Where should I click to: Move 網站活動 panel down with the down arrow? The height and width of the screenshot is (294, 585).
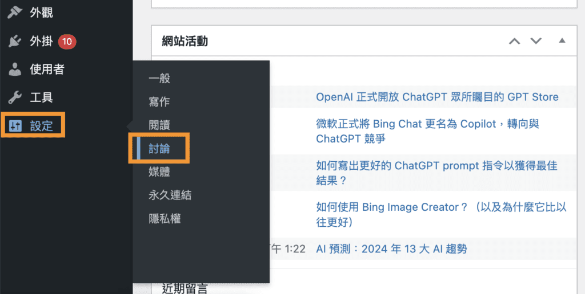tap(536, 41)
